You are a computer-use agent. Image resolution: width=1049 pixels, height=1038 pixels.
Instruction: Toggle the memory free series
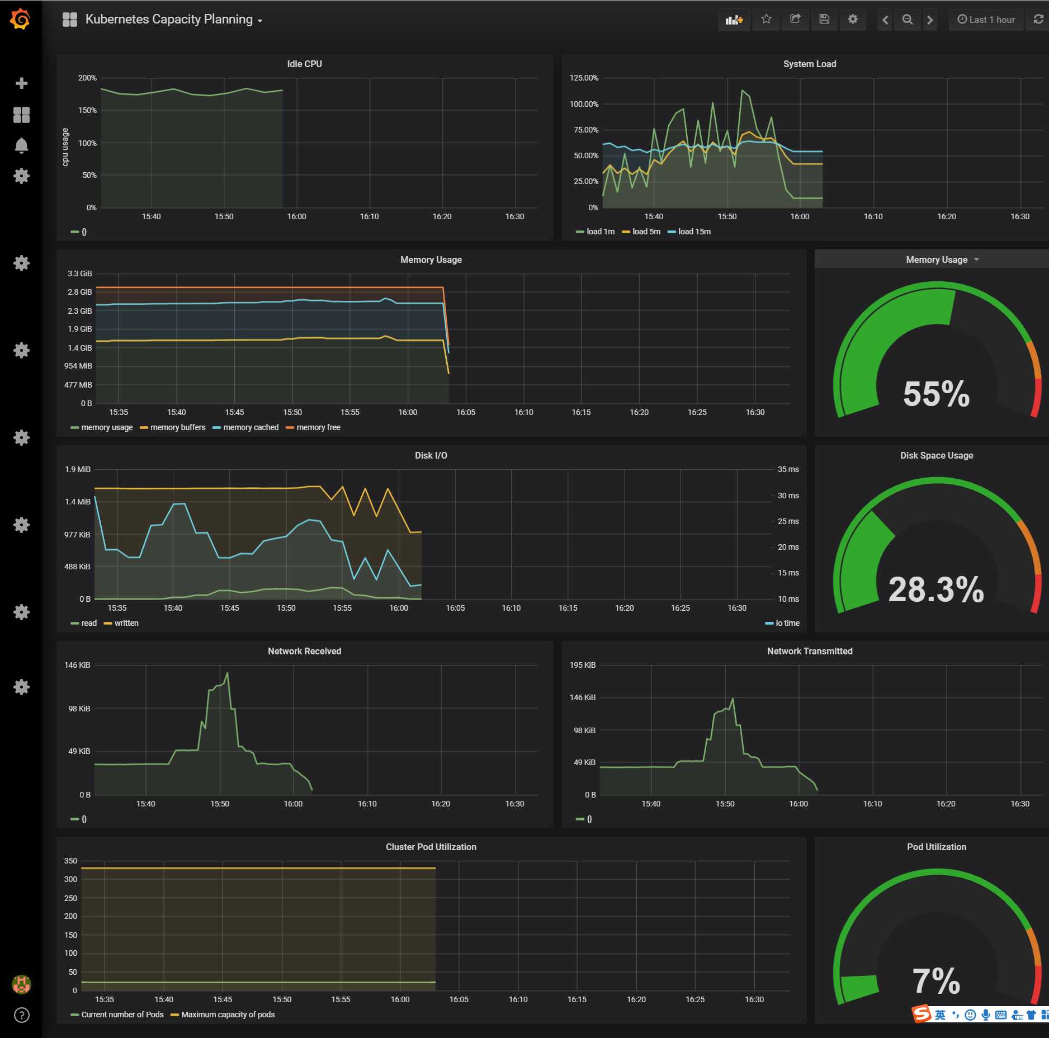[318, 427]
